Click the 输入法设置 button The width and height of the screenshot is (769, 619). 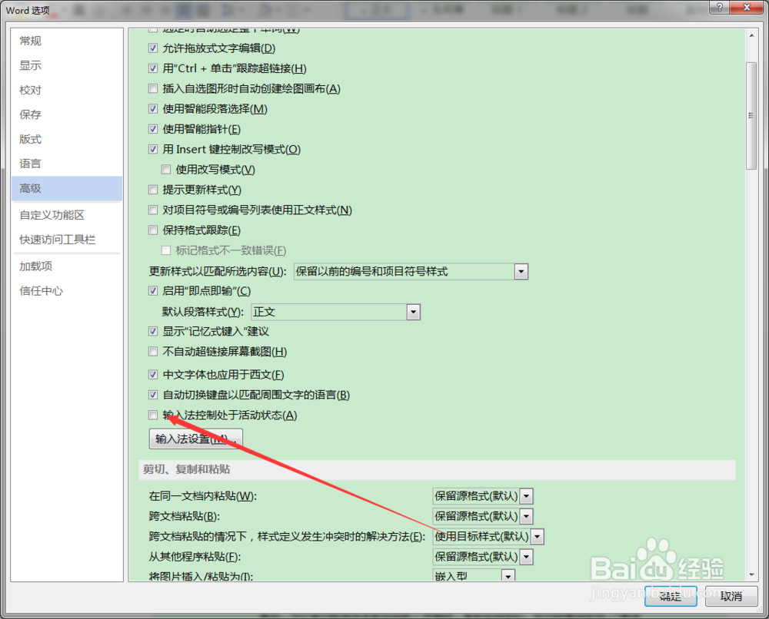[196, 439]
